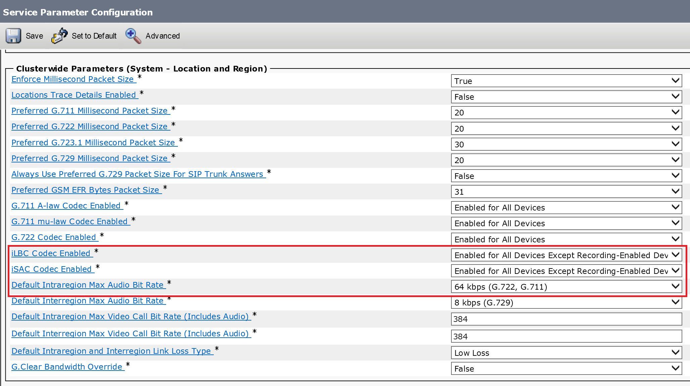The height and width of the screenshot is (386, 690).
Task: Click Intraregion Max Video Call Bit Rate field
Action: (566, 319)
